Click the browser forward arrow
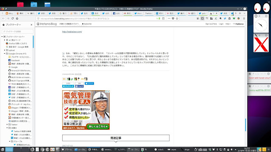Screen dimensions: 271x152 (8, 19)
